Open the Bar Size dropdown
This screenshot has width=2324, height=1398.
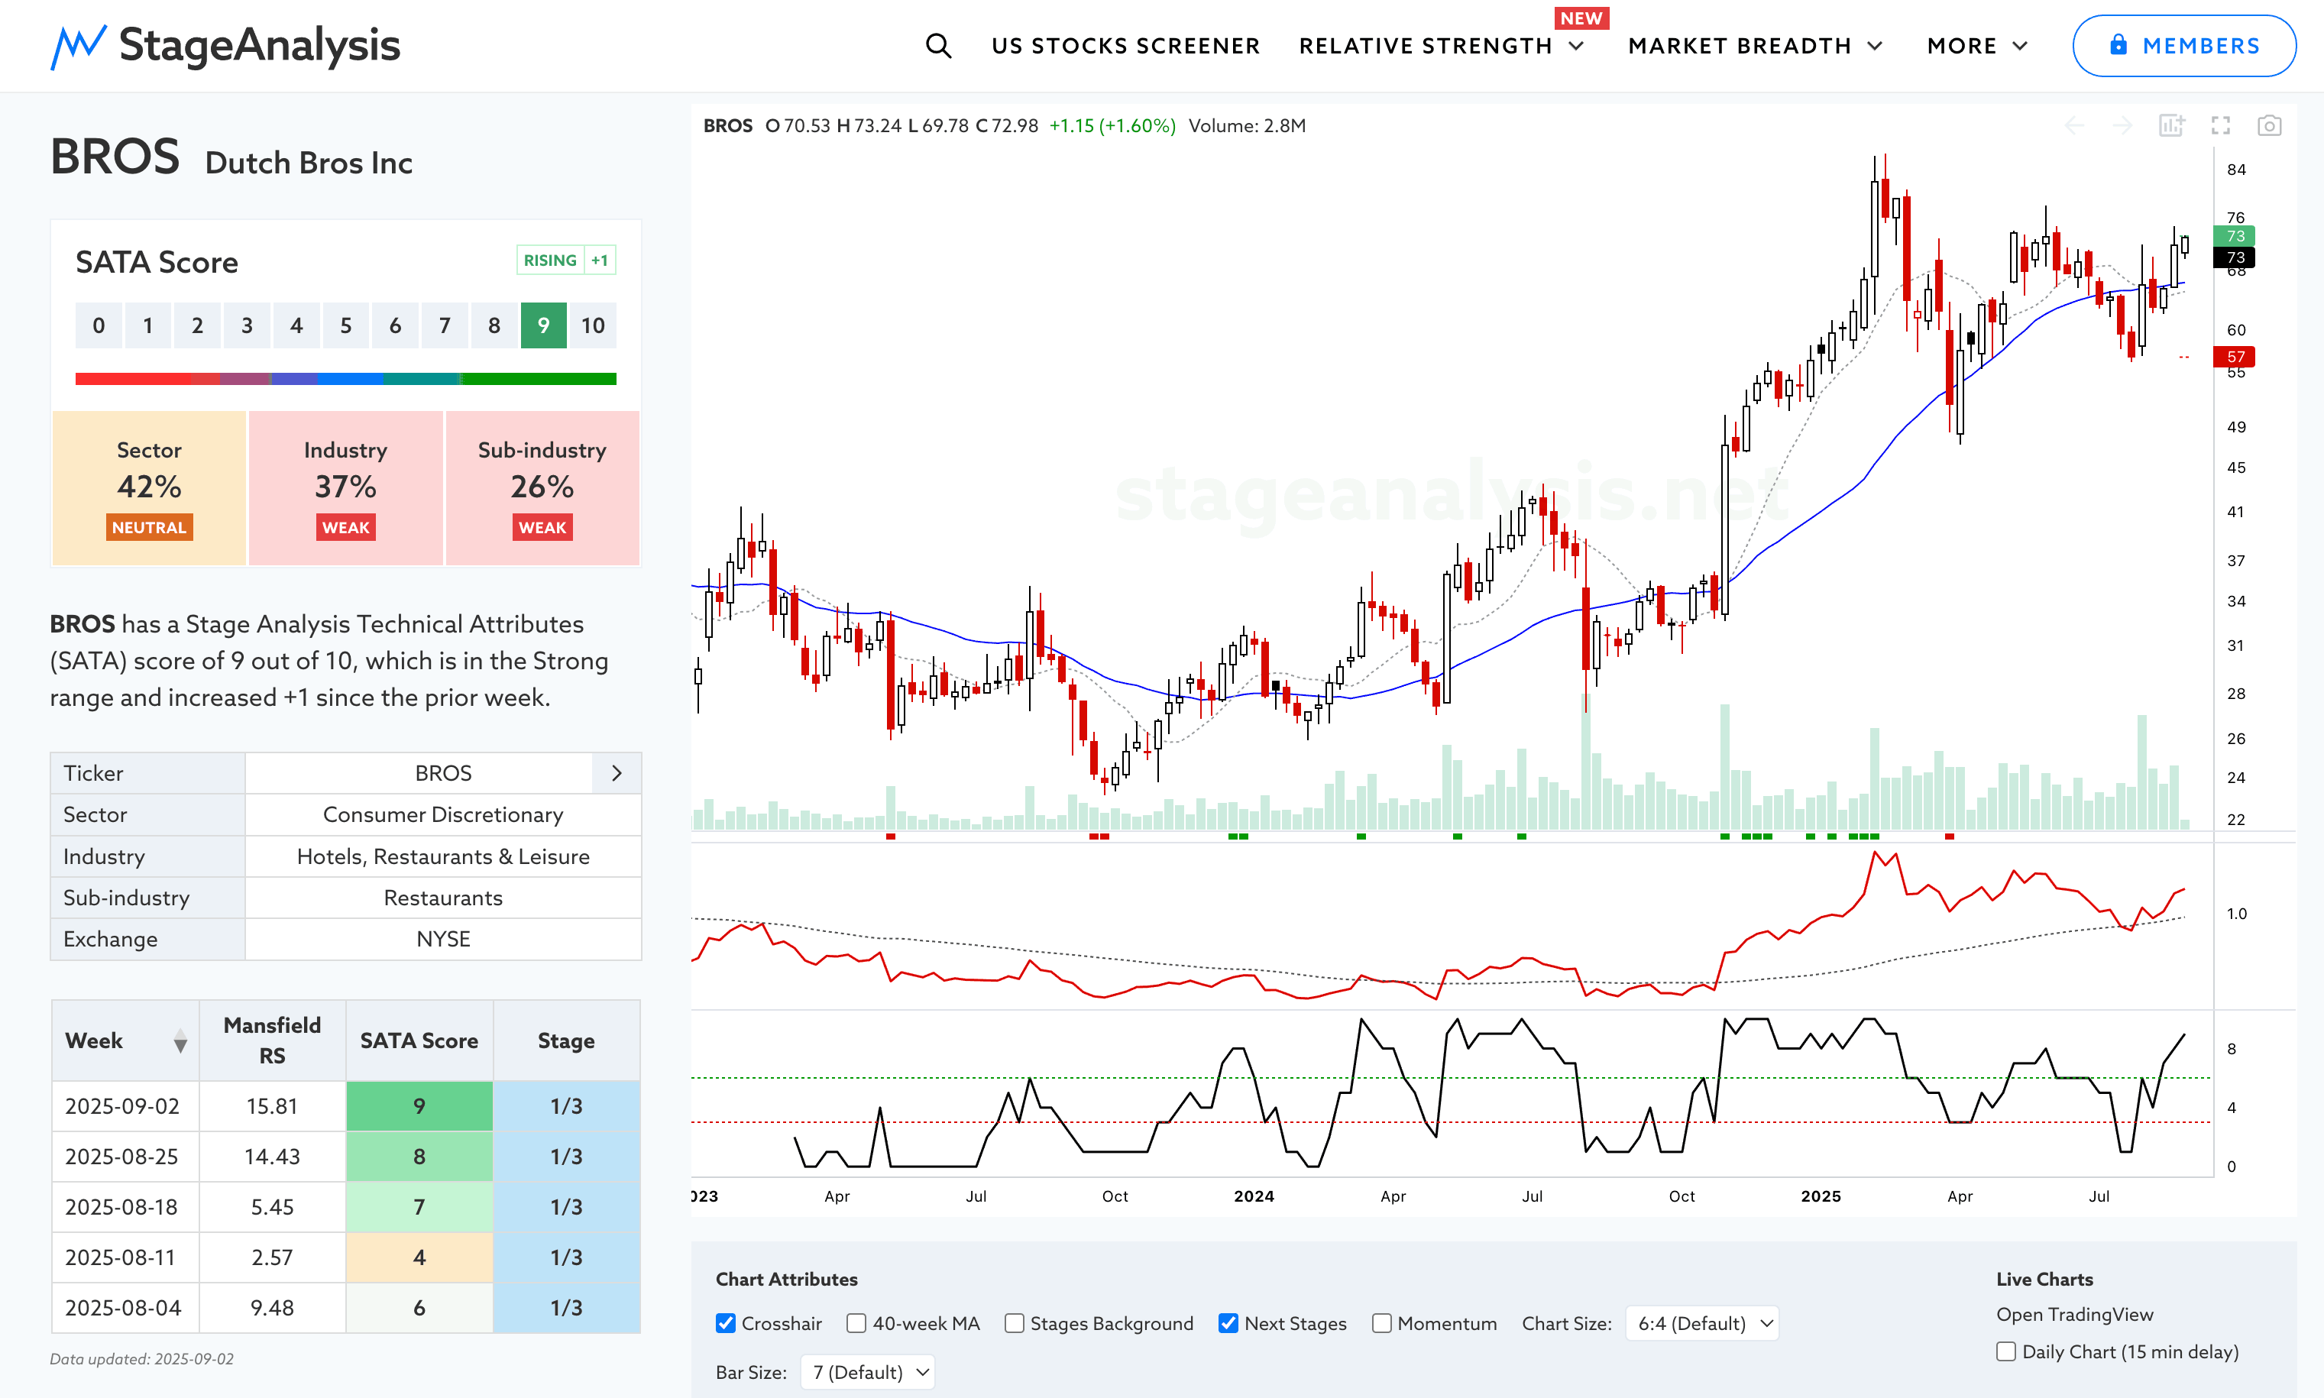(869, 1373)
